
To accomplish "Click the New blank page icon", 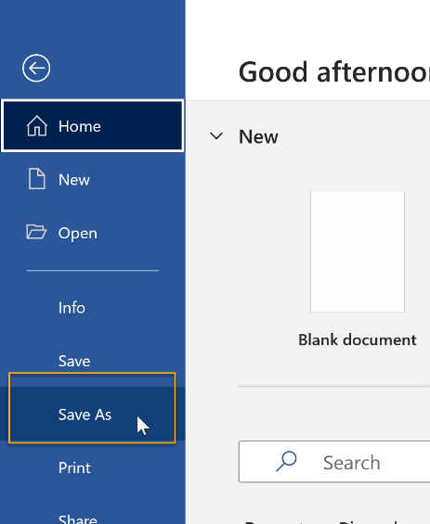I will click(x=37, y=179).
